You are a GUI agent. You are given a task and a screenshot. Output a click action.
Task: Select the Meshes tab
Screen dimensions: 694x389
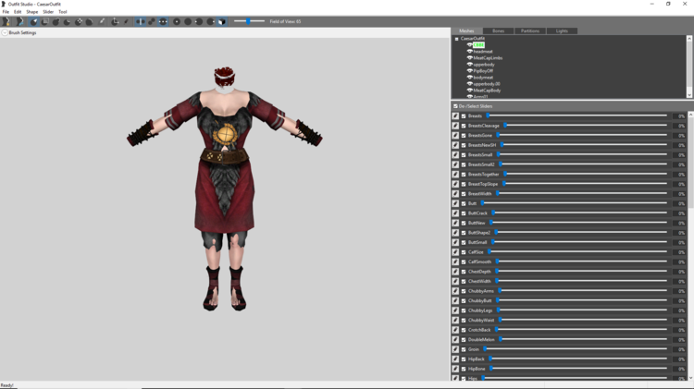[x=466, y=30]
